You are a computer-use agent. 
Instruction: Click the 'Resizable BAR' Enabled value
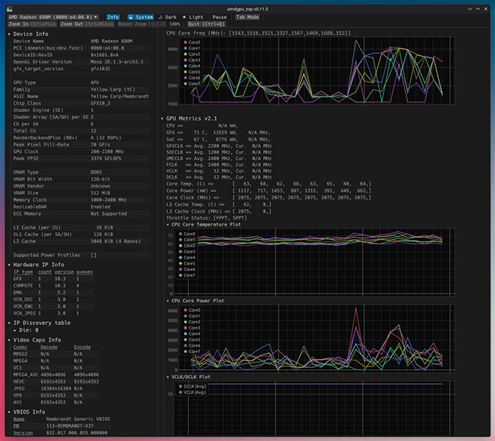coord(100,207)
